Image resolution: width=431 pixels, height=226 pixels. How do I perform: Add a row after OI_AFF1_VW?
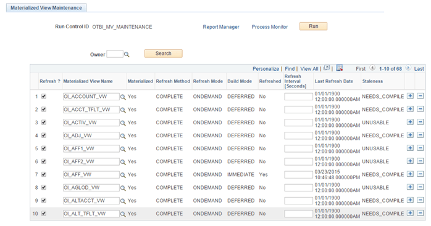(410, 148)
